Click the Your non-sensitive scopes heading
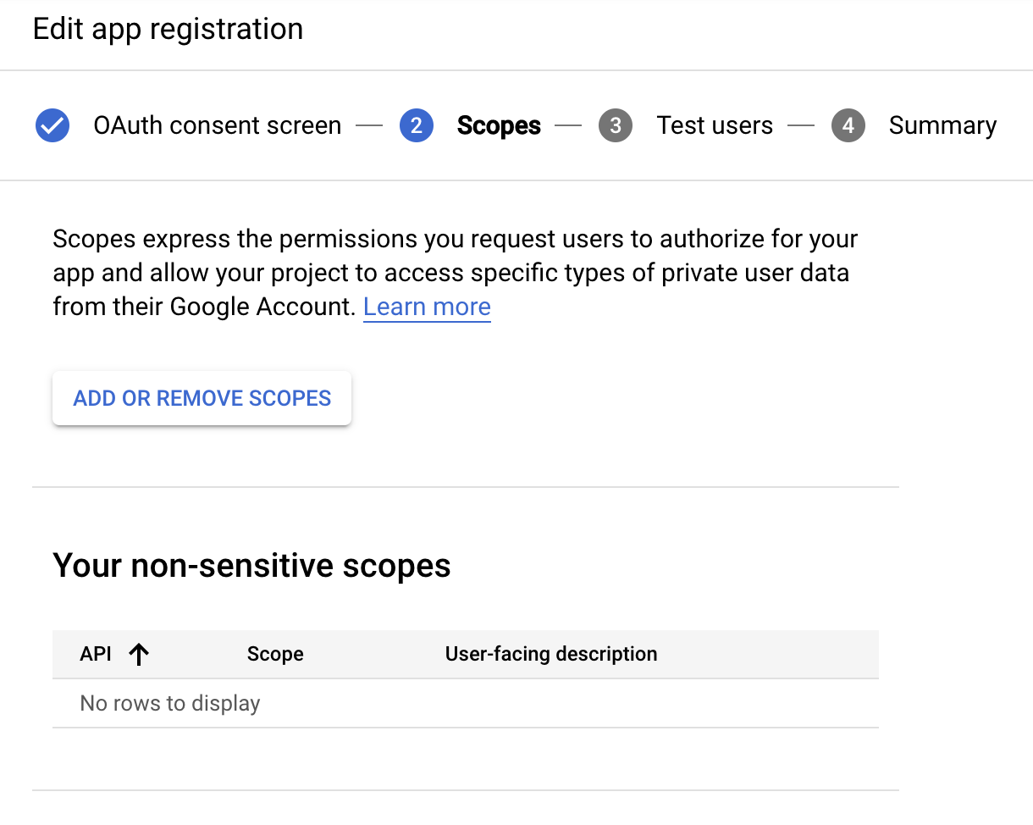 click(x=251, y=565)
